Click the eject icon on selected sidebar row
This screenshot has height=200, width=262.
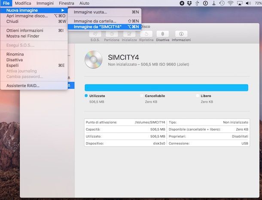coord(69,85)
